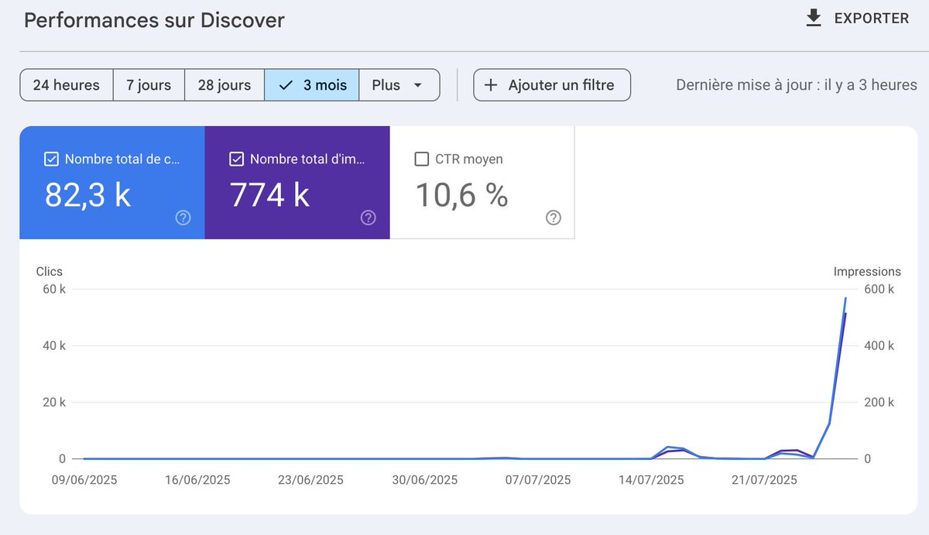This screenshot has width=929, height=535.
Task: Click Ajouter un filtre button
Action: pyautogui.click(x=552, y=85)
